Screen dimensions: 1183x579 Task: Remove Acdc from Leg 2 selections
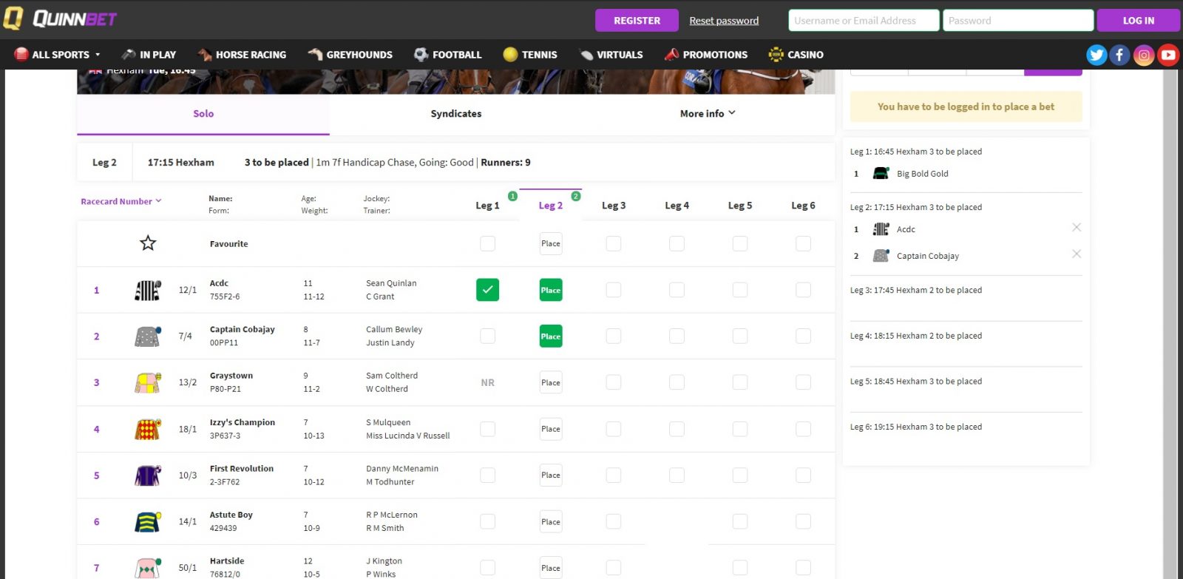click(1077, 228)
